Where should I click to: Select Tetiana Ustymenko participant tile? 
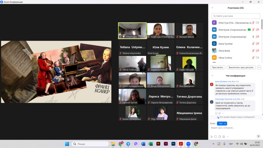pos(132,47)
